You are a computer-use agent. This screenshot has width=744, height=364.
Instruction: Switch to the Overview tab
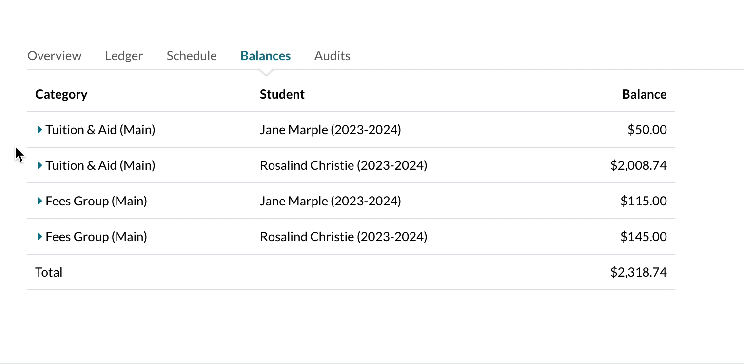tap(55, 56)
